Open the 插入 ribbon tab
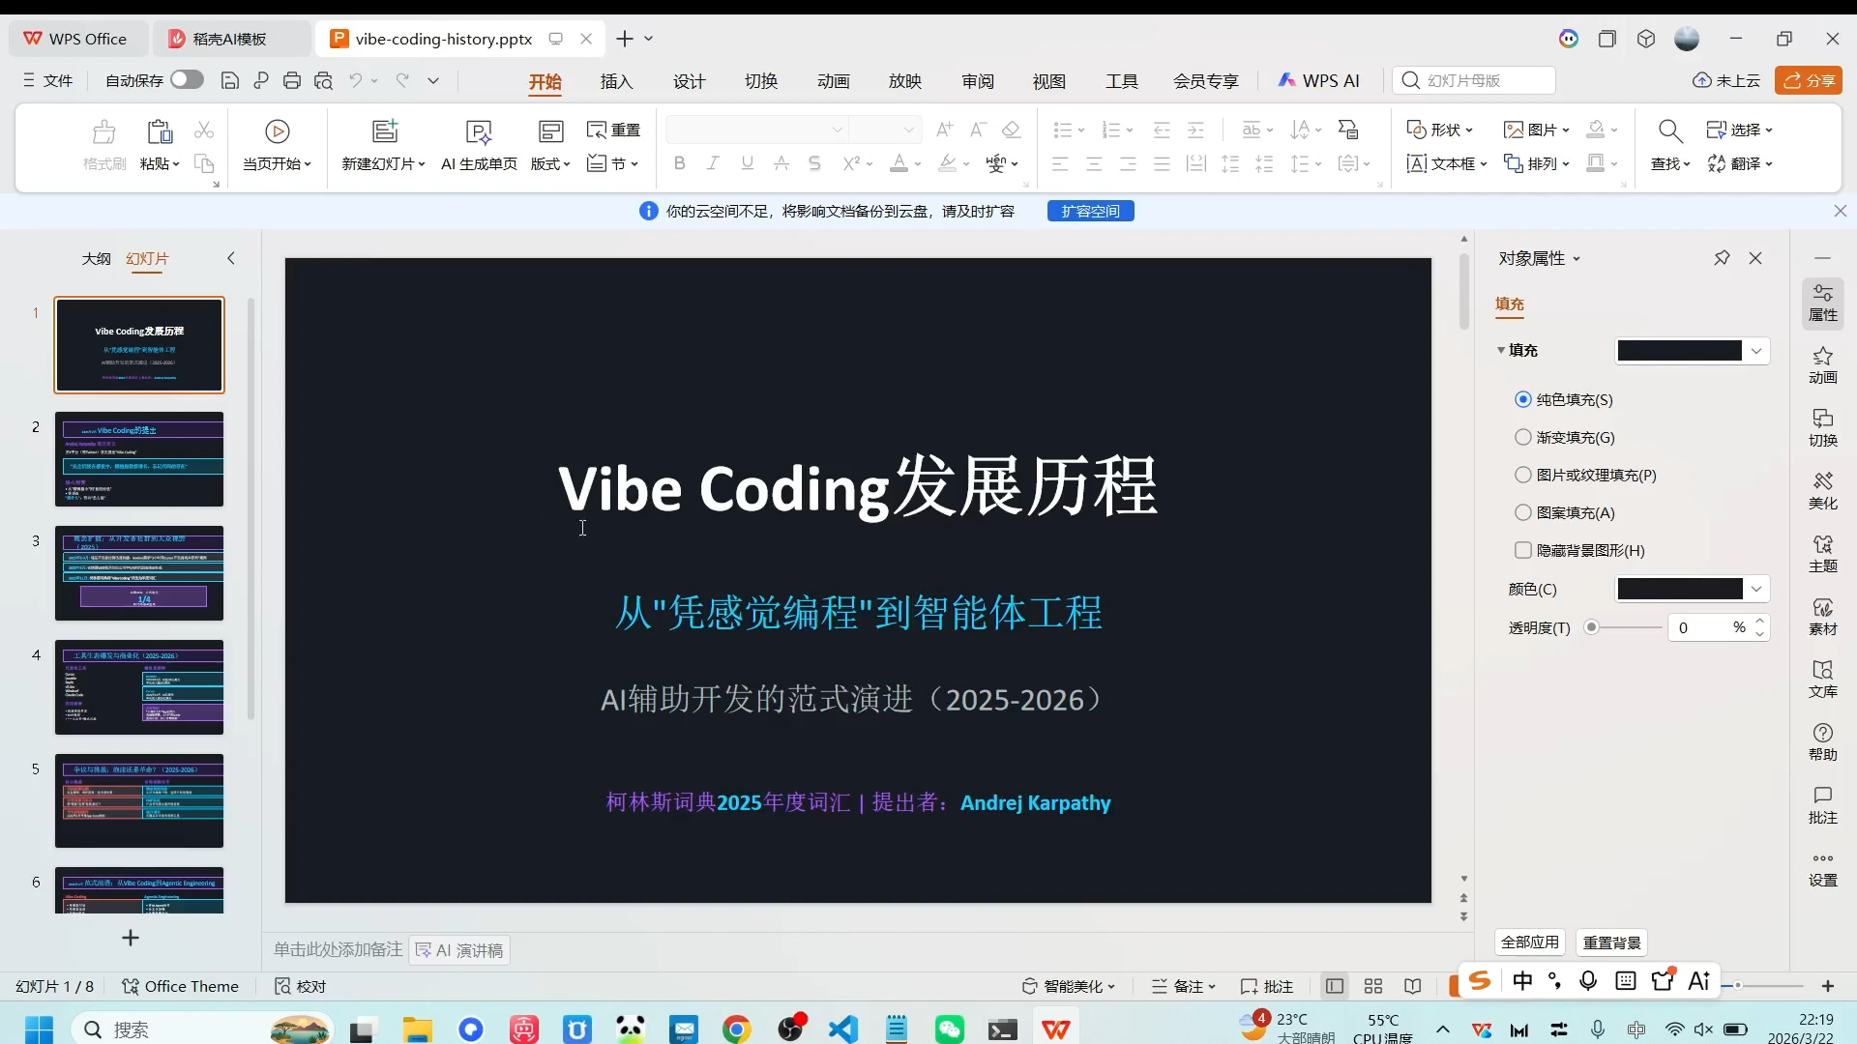Screen dimensions: 1857x1044 pos(616,81)
